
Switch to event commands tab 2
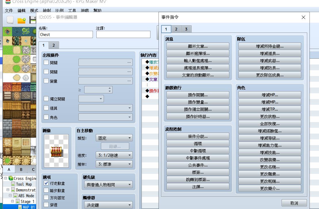pos(176,29)
